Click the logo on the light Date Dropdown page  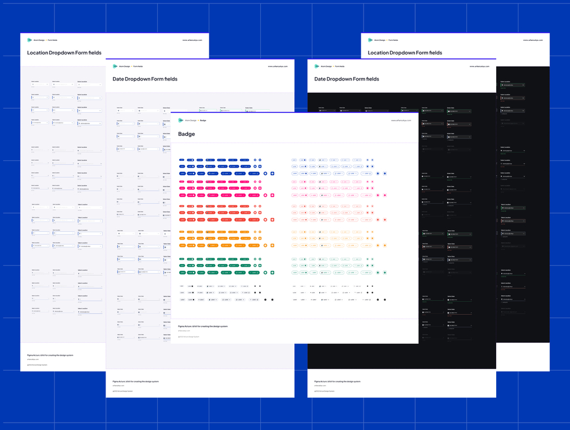115,66
